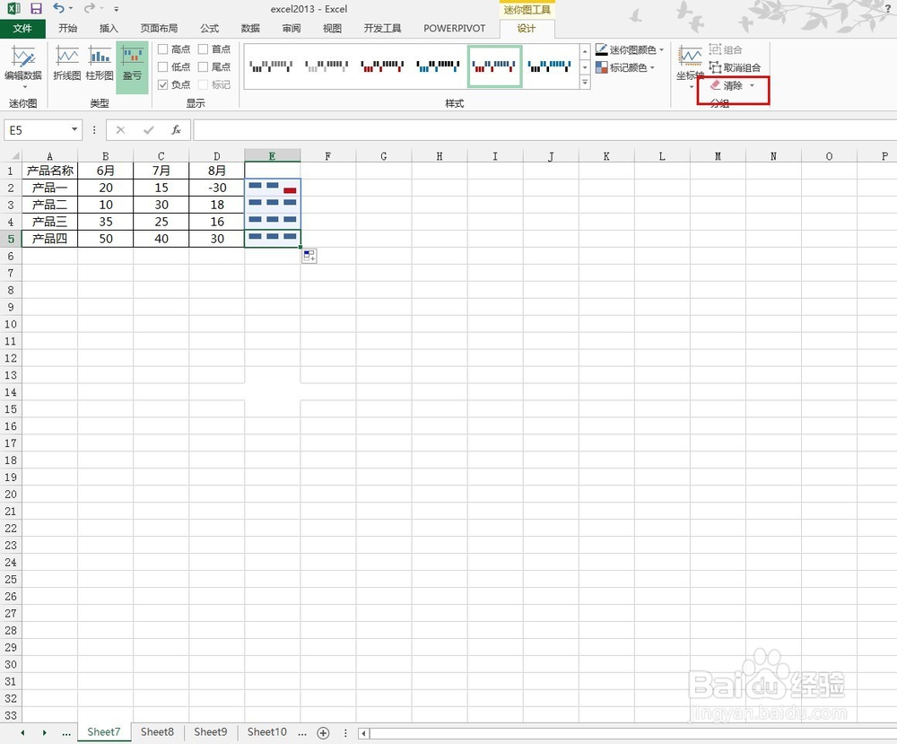Viewport: 897px width, 744px height.
Task: Open the 公式 ribbon tab
Action: pyautogui.click(x=209, y=28)
